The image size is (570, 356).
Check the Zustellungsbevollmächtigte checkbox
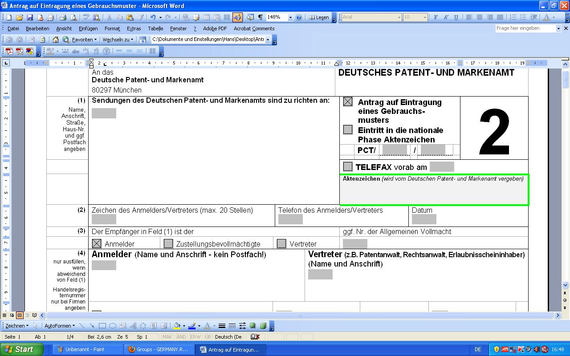[x=168, y=243]
